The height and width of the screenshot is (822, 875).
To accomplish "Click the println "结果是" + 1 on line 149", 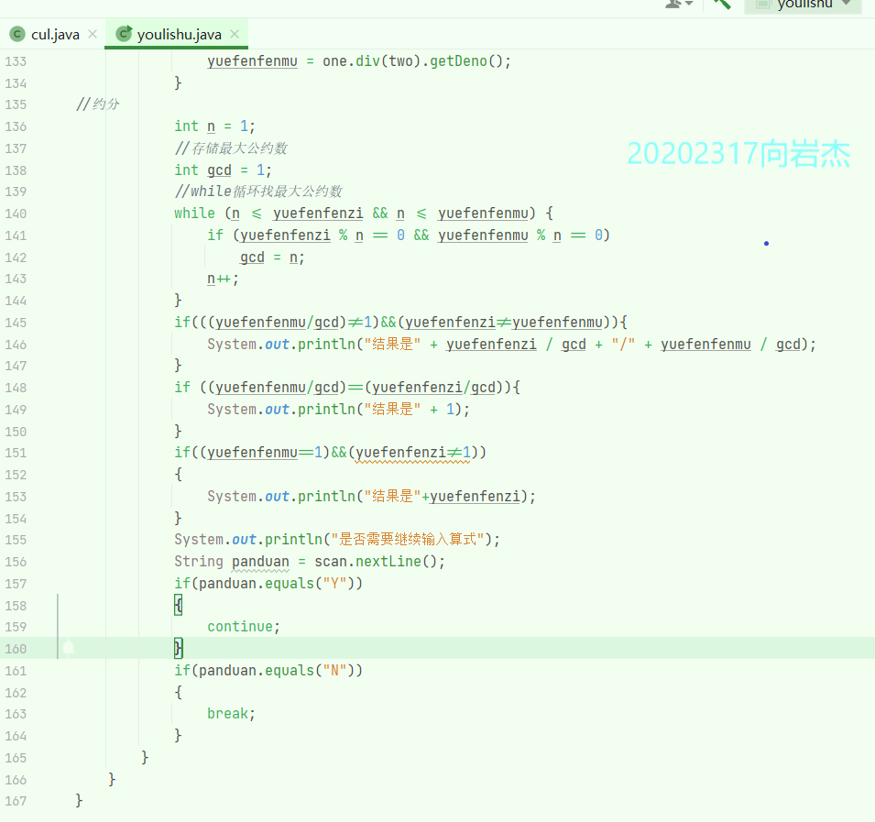I will (338, 409).
